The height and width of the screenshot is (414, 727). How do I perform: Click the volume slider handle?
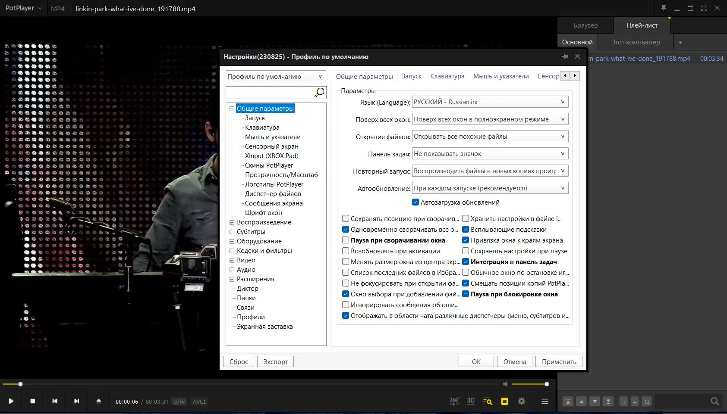[x=547, y=384]
